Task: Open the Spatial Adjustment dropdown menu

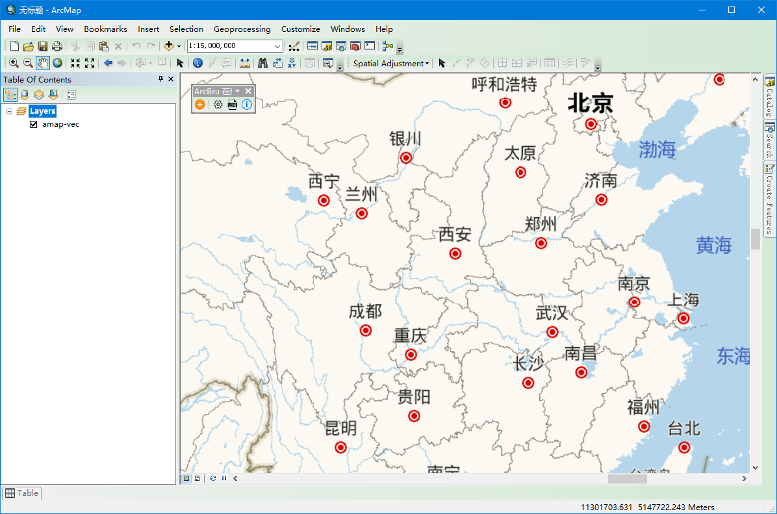Action: [391, 64]
